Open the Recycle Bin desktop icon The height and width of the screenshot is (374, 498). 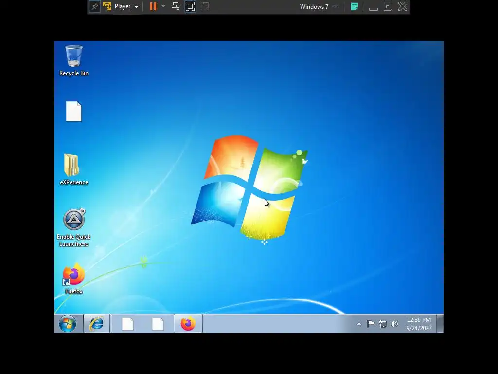click(74, 60)
